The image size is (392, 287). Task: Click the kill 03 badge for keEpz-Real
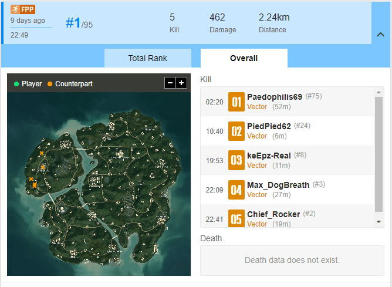236,160
